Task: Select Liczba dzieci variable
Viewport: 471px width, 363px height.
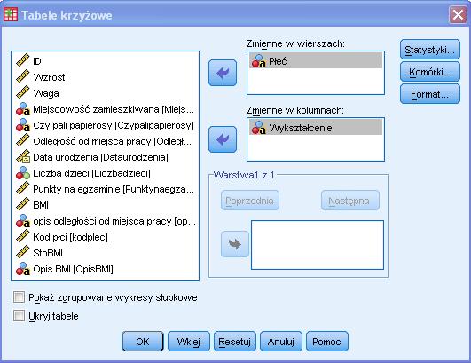Action: tap(106, 173)
